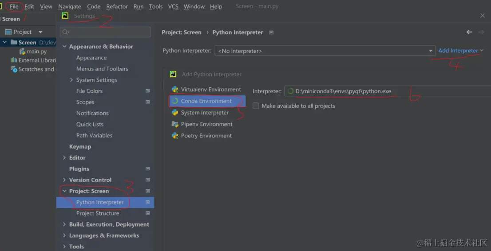Click the Virtualenv Environment python icon
This screenshot has height=251, width=491.
(175, 90)
